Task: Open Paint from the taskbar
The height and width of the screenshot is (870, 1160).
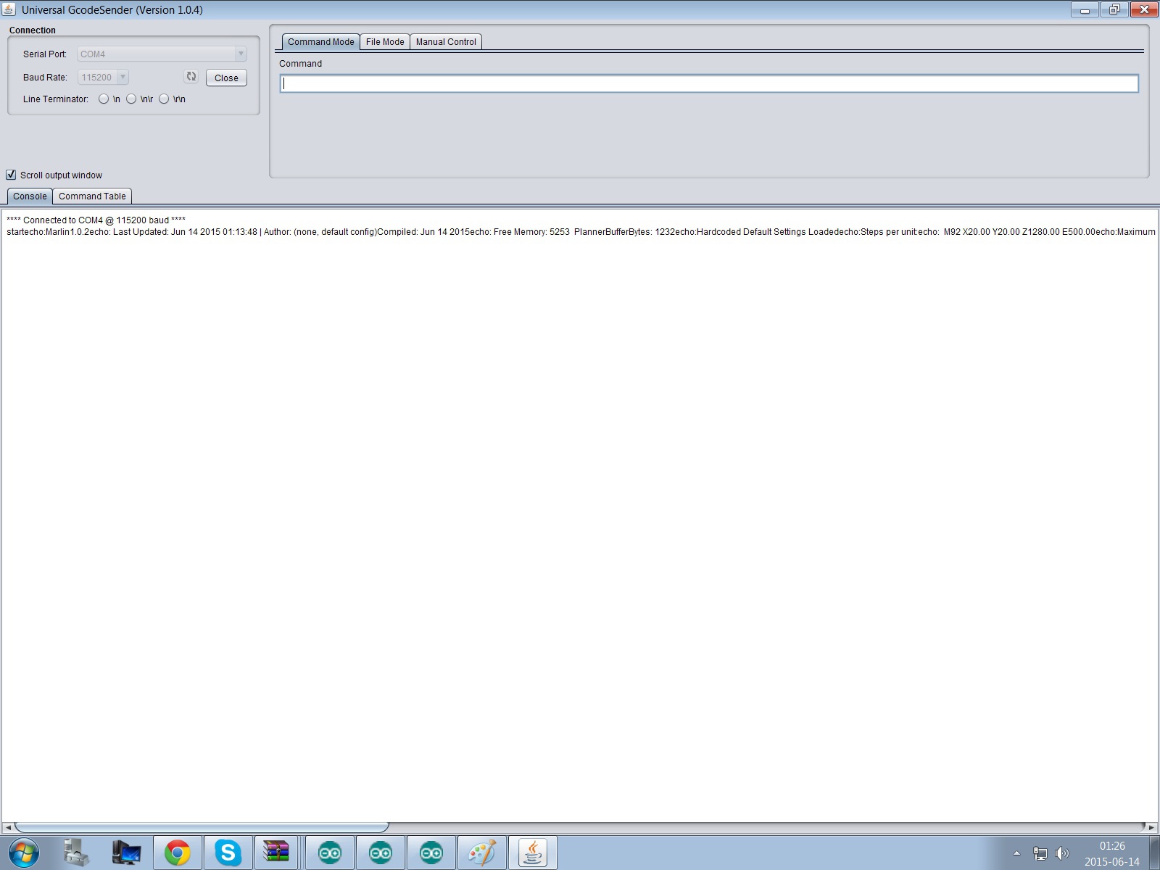Action: [x=482, y=853]
